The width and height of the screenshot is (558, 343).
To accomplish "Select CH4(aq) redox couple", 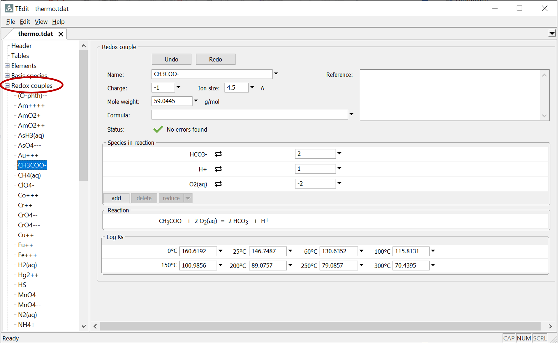I will tap(29, 175).
